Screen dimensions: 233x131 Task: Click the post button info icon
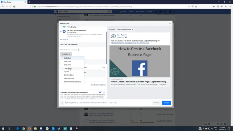pyautogui.click(x=79, y=50)
